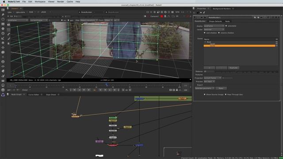
Task: Collapse the Root tree item
Action: [x=205, y=42]
